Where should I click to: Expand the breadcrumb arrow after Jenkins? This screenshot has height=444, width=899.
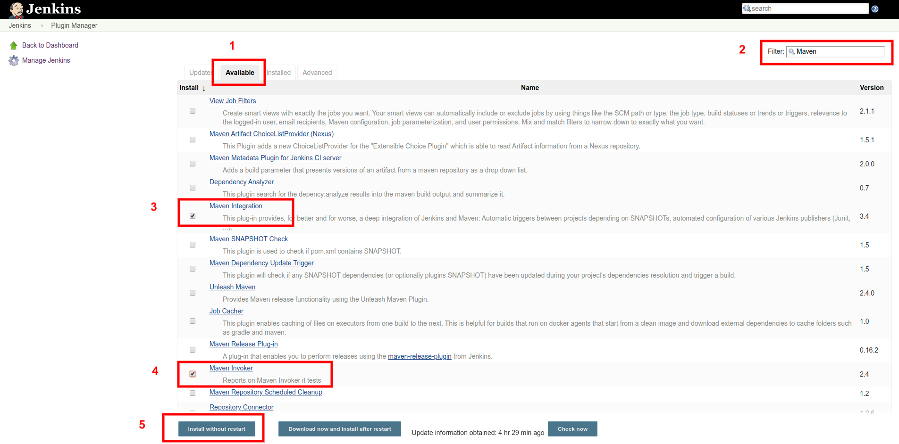pyautogui.click(x=42, y=25)
